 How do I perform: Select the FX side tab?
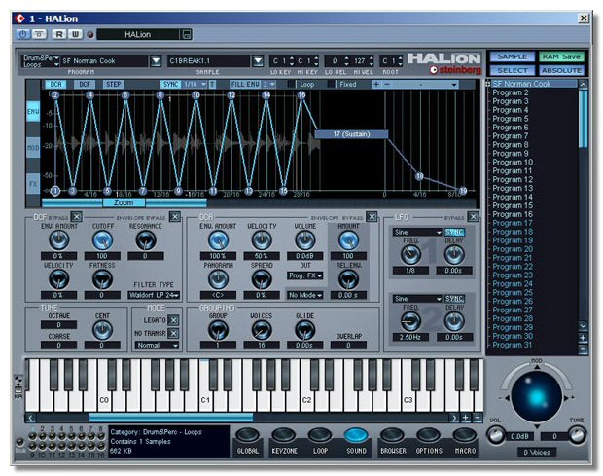point(33,184)
